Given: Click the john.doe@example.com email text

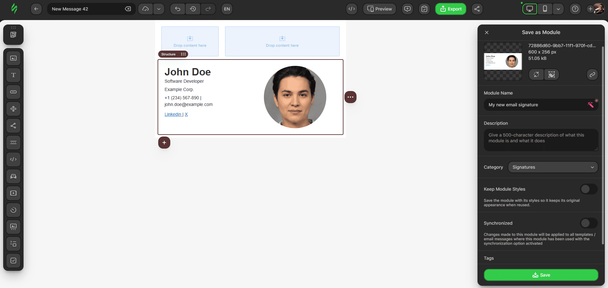Looking at the screenshot, I should point(188,104).
